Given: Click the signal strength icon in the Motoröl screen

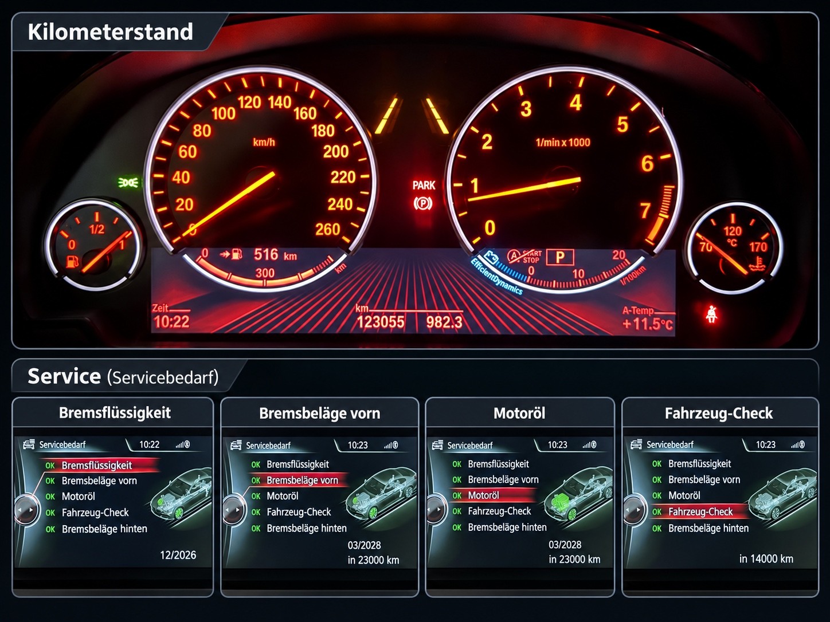Looking at the screenshot, I should point(589,445).
